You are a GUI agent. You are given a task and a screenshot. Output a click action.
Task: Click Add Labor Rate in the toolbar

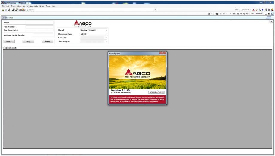(256, 14)
